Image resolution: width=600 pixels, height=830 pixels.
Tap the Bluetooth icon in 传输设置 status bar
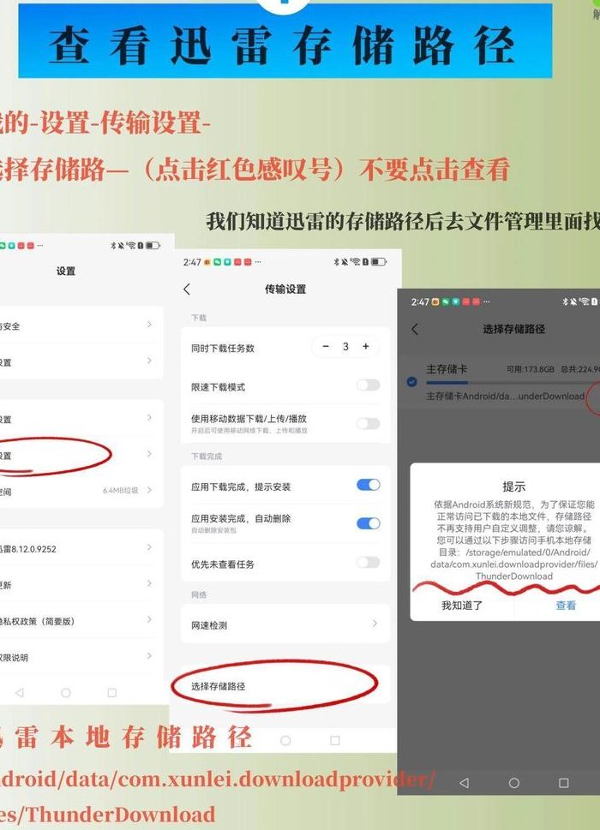tap(336, 261)
